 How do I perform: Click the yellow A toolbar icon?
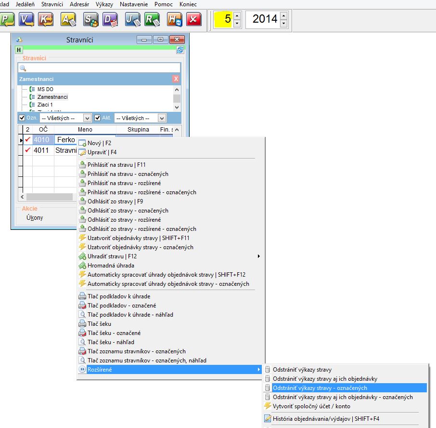pos(68,20)
